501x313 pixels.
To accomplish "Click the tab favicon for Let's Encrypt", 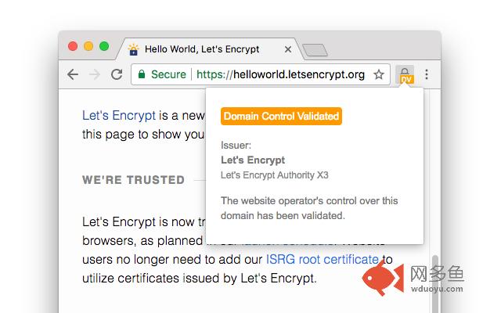I will (x=134, y=49).
